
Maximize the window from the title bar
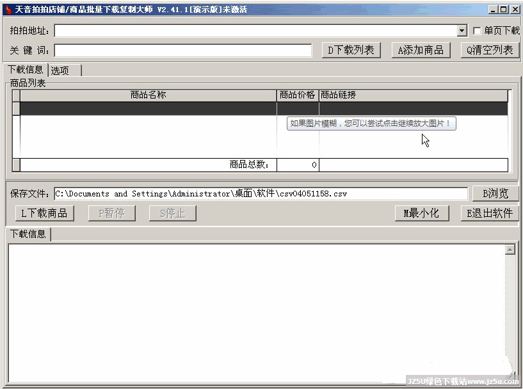coord(503,10)
